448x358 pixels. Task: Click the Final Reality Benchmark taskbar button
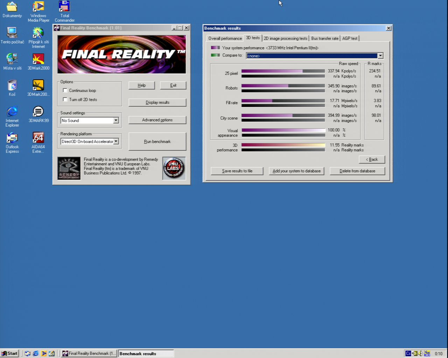pyautogui.click(x=89, y=353)
